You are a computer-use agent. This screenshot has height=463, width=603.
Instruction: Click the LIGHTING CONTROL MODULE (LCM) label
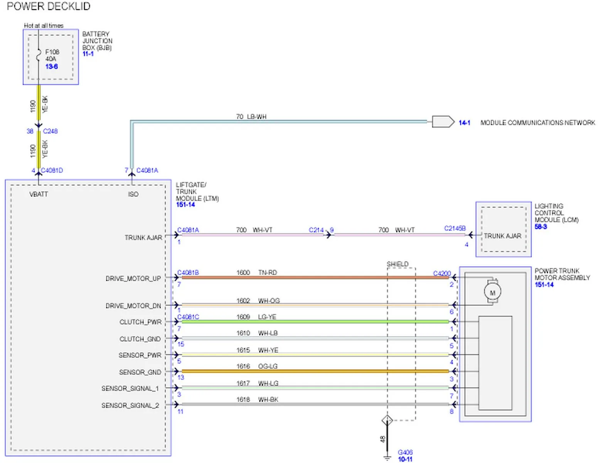(x=556, y=213)
